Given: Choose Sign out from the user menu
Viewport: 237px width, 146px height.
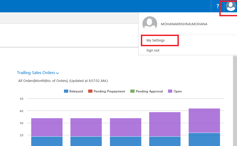Looking at the screenshot, I should 153,50.
